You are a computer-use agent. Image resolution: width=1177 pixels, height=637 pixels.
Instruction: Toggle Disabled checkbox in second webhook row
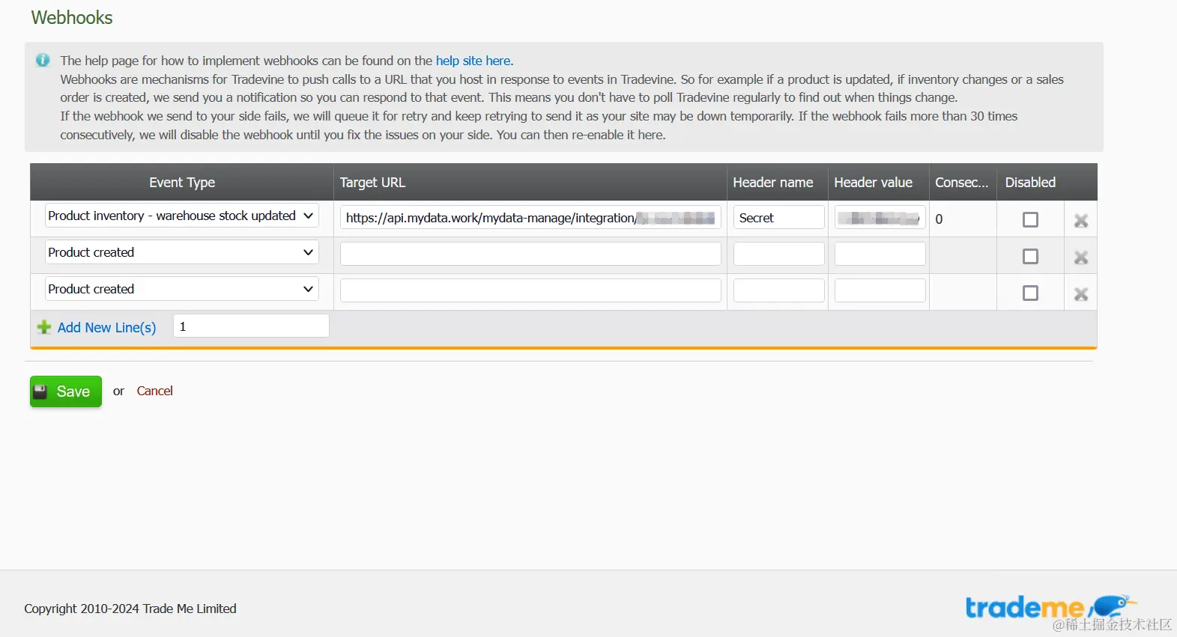pyautogui.click(x=1030, y=256)
